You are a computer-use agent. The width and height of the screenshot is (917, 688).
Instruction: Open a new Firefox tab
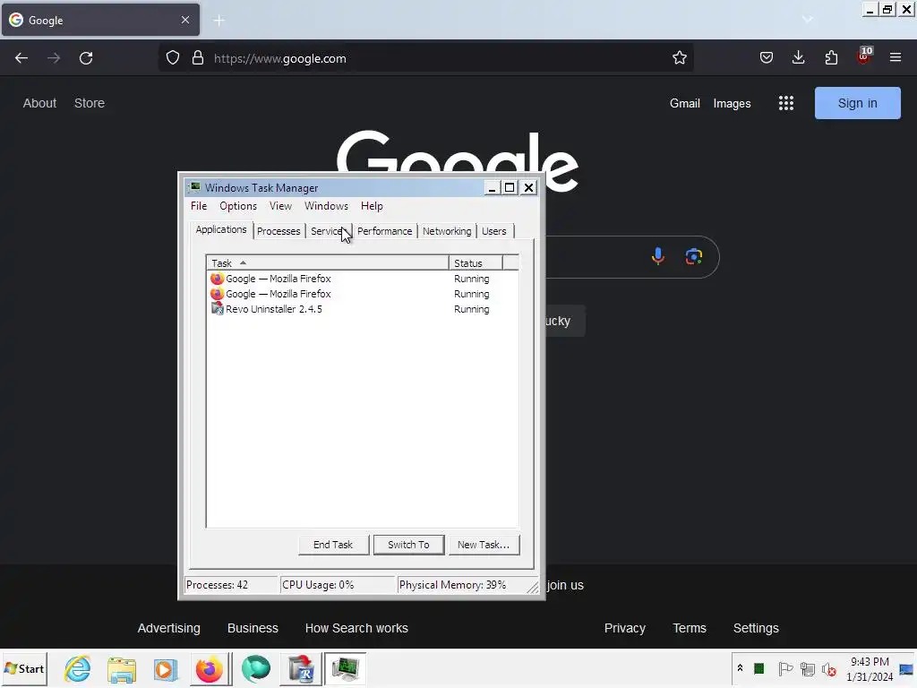pyautogui.click(x=219, y=21)
